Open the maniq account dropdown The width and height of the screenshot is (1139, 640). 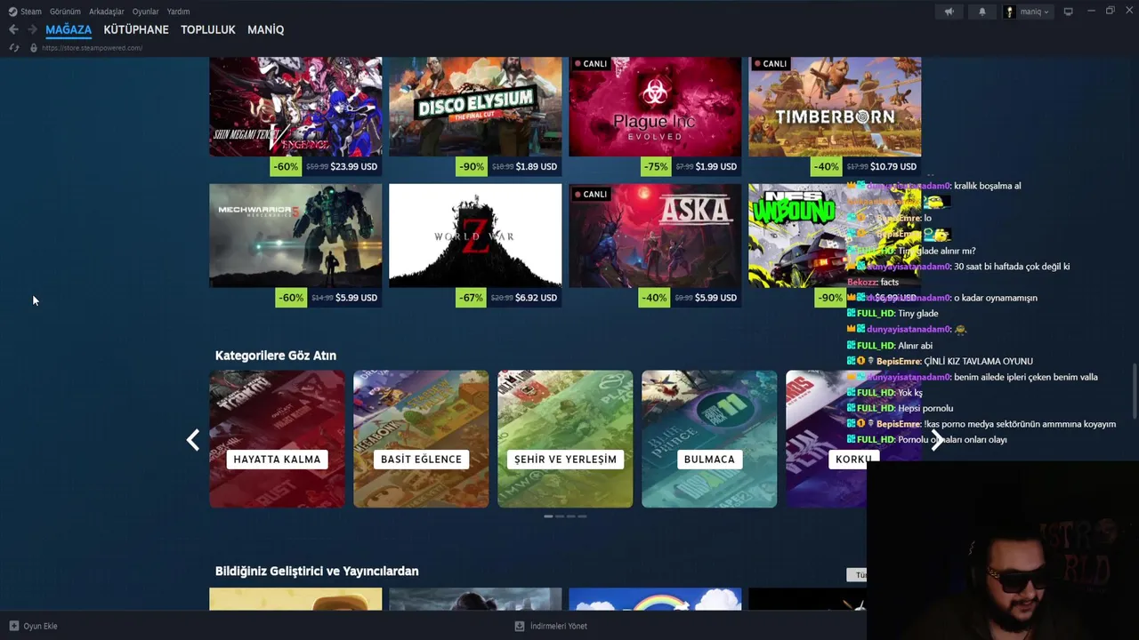[1027, 12]
